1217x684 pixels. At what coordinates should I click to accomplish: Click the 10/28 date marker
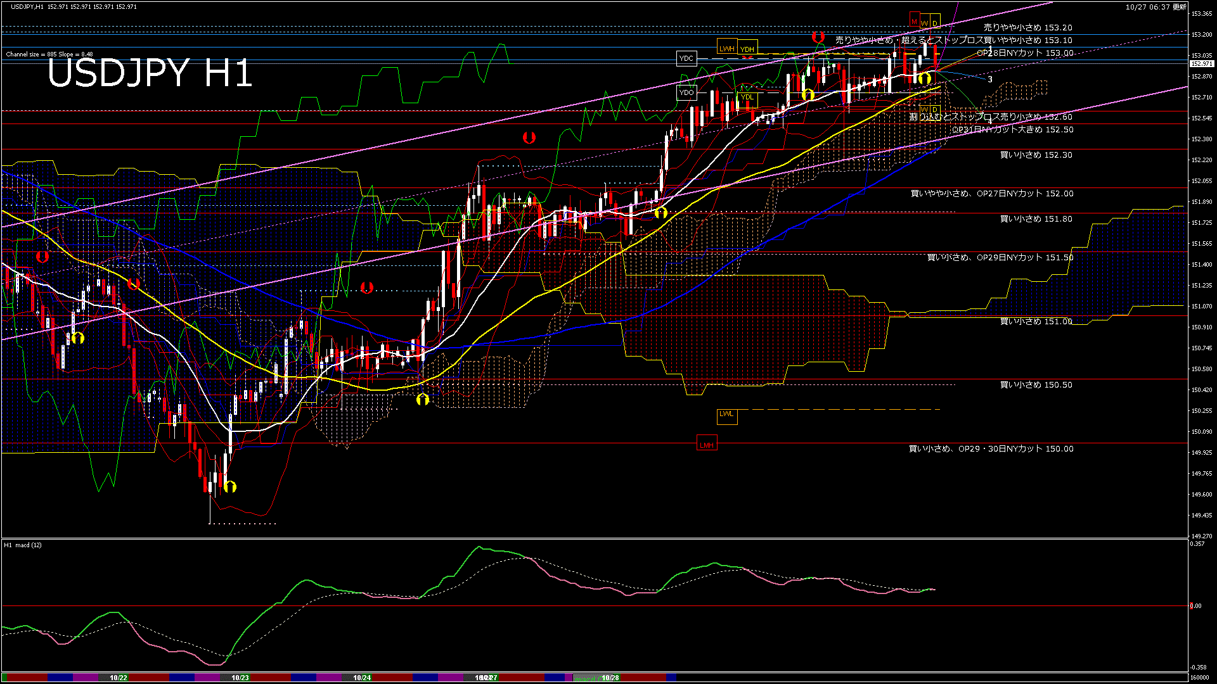click(x=610, y=678)
